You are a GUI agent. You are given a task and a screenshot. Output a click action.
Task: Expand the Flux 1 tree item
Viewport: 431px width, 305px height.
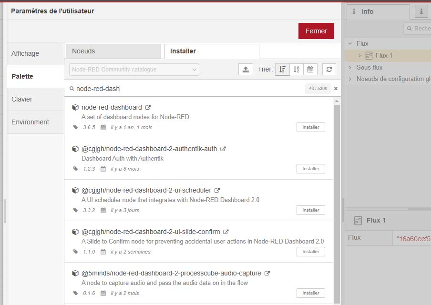pos(359,55)
